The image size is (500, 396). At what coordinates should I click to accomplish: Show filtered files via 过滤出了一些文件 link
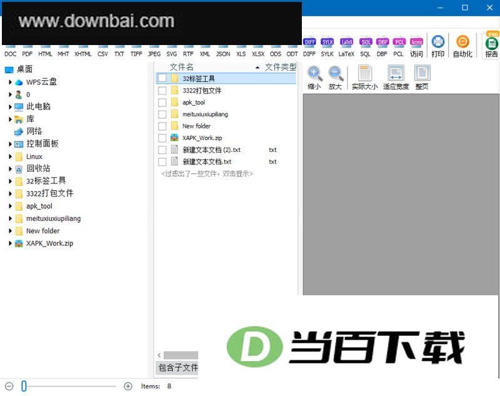click(207, 173)
